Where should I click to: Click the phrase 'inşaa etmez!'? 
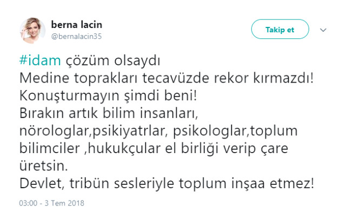pos(272,184)
